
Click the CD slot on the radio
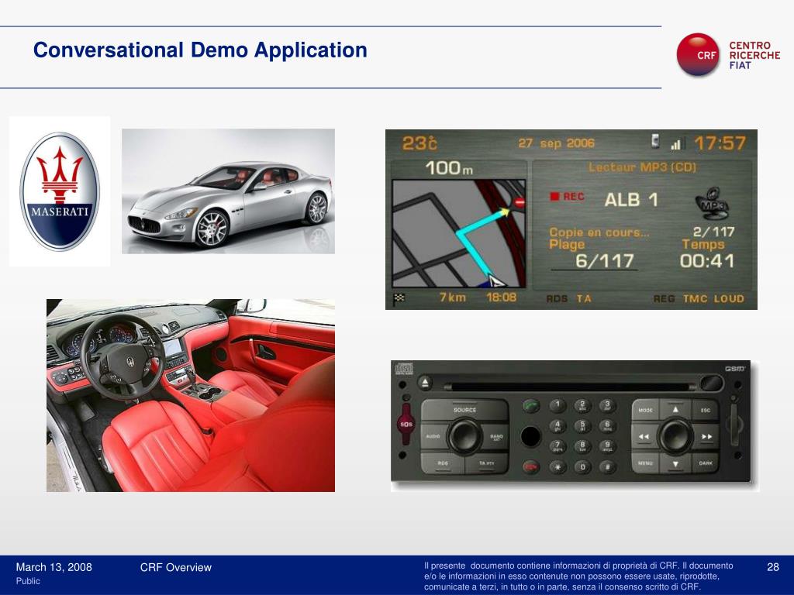pos(570,387)
